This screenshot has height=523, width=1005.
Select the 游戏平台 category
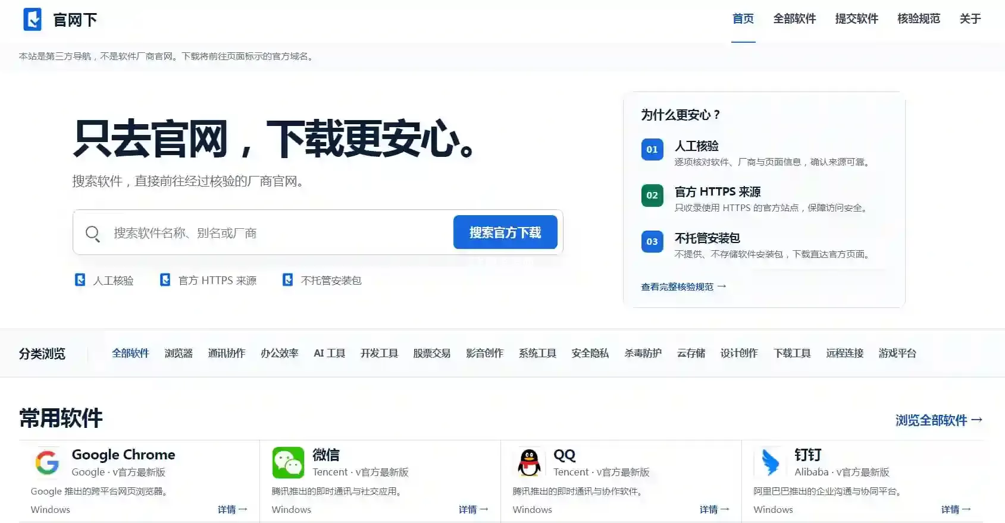pos(897,353)
